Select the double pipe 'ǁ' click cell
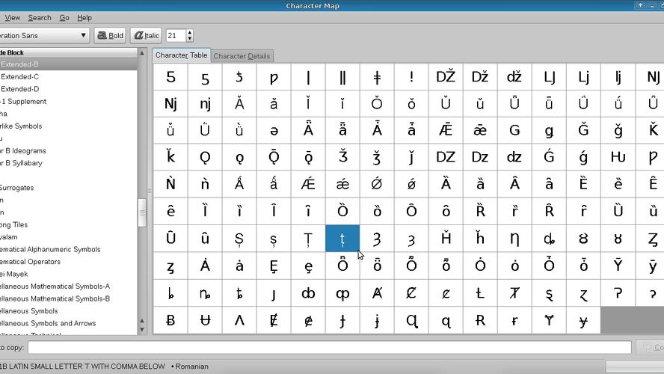664x374 pixels. 342,77
